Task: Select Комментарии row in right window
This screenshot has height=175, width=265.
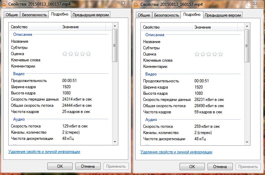Action: [191, 66]
